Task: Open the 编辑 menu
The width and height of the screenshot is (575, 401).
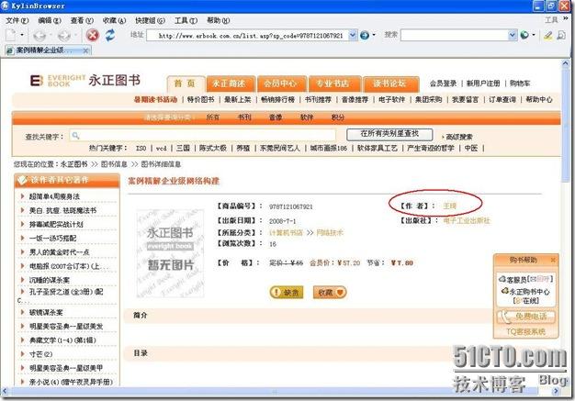Action: tap(50, 20)
